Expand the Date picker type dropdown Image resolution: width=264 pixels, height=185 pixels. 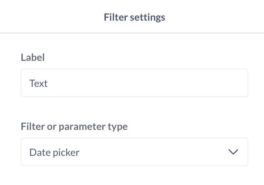(134, 152)
